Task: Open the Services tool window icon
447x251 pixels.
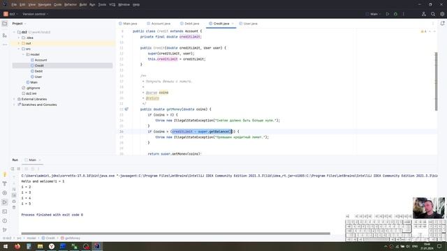Action: click(5, 193)
